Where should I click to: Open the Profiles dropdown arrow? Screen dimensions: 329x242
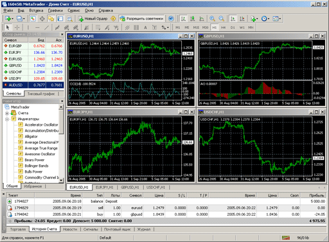click(24, 19)
